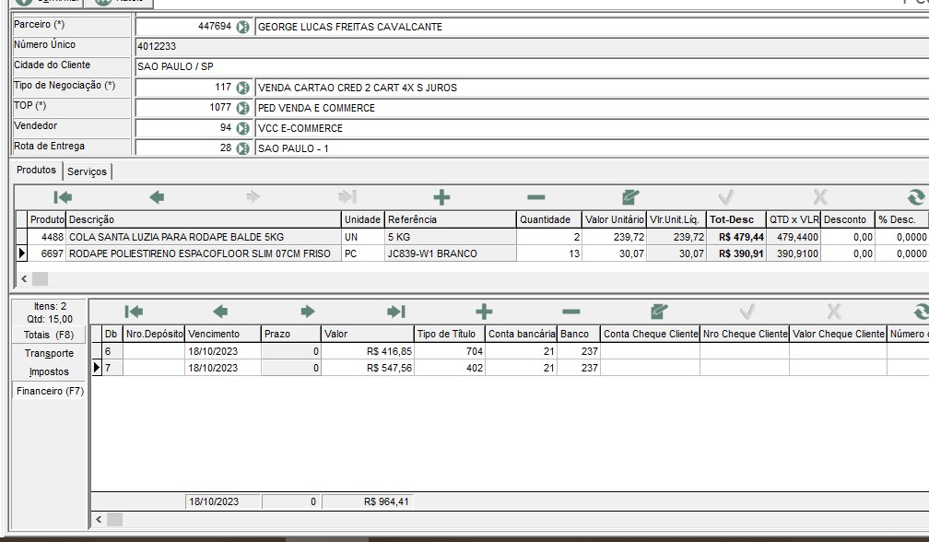This screenshot has height=542, width=929.
Task: Open the Totais (F8) section
Action: click(x=49, y=335)
